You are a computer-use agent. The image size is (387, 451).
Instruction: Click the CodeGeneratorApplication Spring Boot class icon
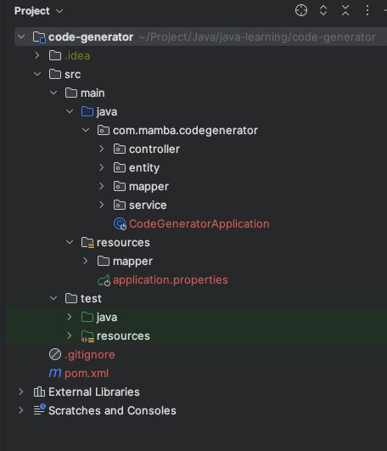click(120, 223)
